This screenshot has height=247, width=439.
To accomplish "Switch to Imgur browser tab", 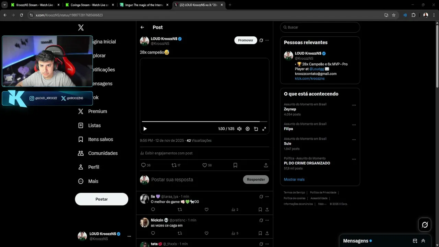I will tap(144, 5).
